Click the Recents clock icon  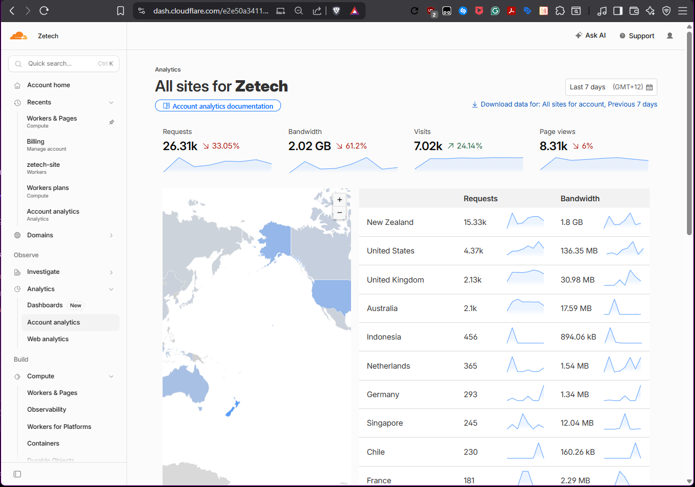17,102
